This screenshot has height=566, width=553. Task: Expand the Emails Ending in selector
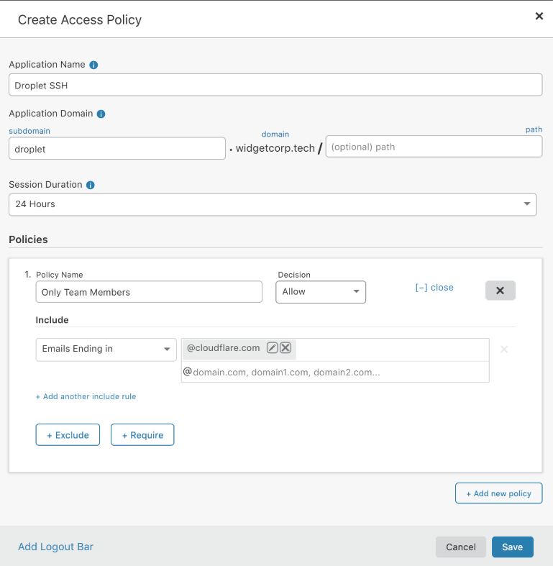coord(106,349)
